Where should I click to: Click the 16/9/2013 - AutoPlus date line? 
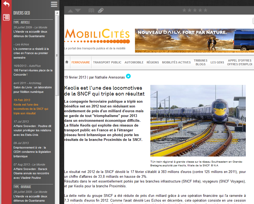[x=27, y=66]
